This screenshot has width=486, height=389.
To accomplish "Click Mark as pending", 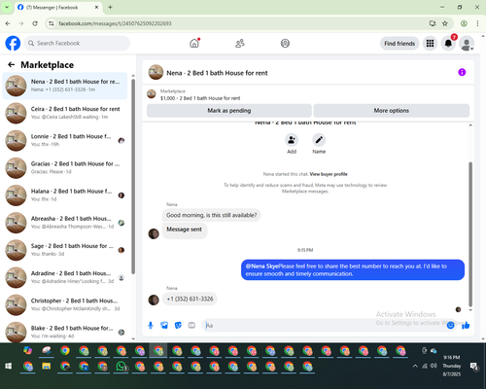I will click(229, 111).
